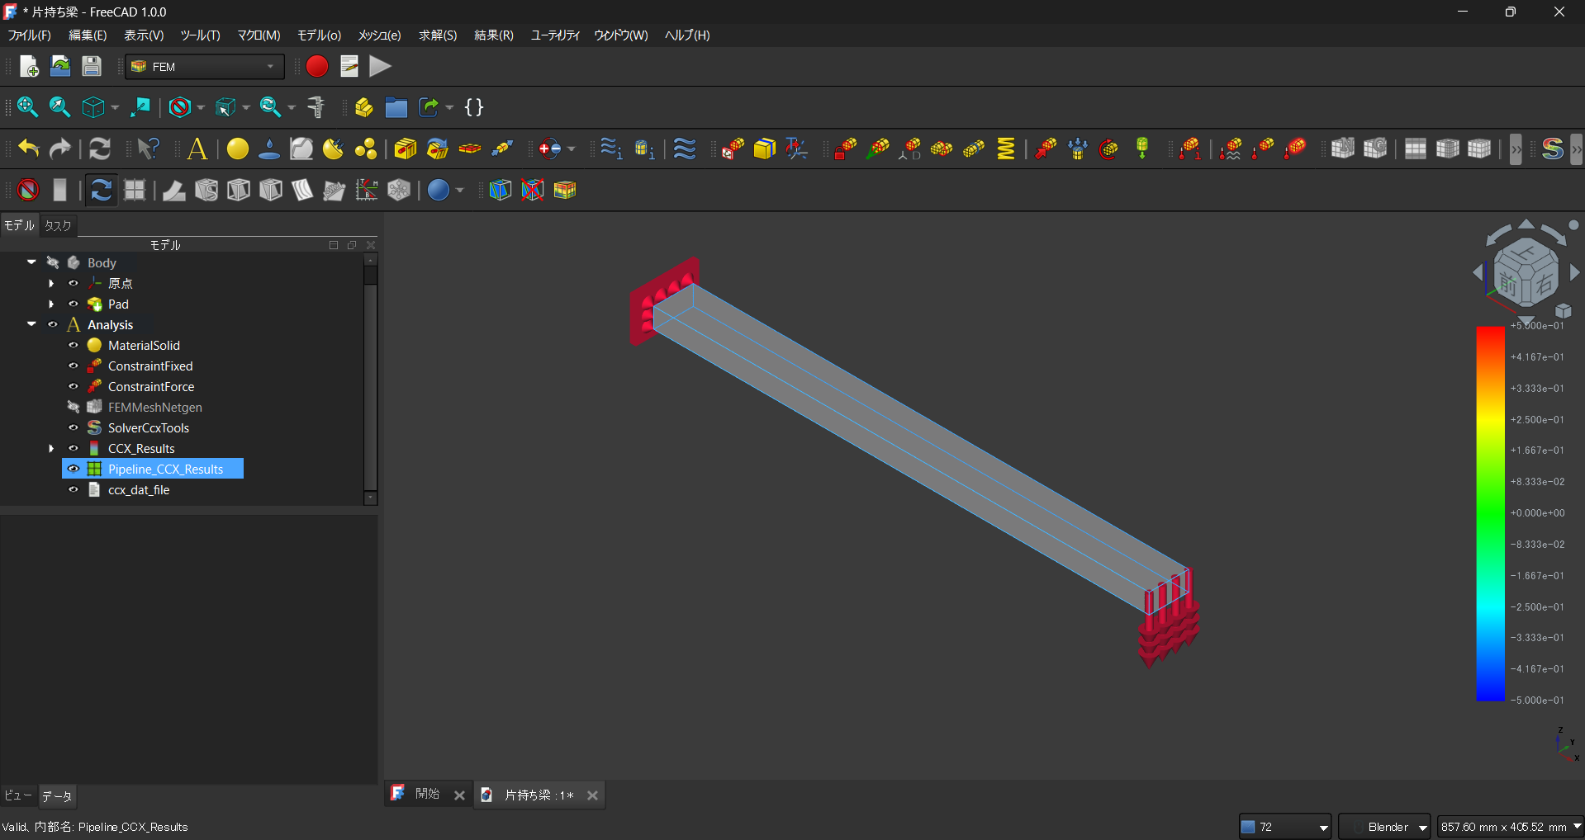
Task: Click the warp filter icon in post toolbar
Action: pyautogui.click(x=173, y=191)
